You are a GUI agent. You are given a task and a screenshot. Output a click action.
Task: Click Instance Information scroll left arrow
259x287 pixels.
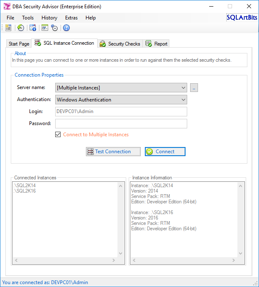click(x=134, y=260)
